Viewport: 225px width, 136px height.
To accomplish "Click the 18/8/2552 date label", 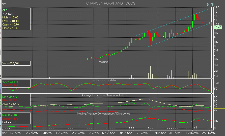I will tap(62, 133).
